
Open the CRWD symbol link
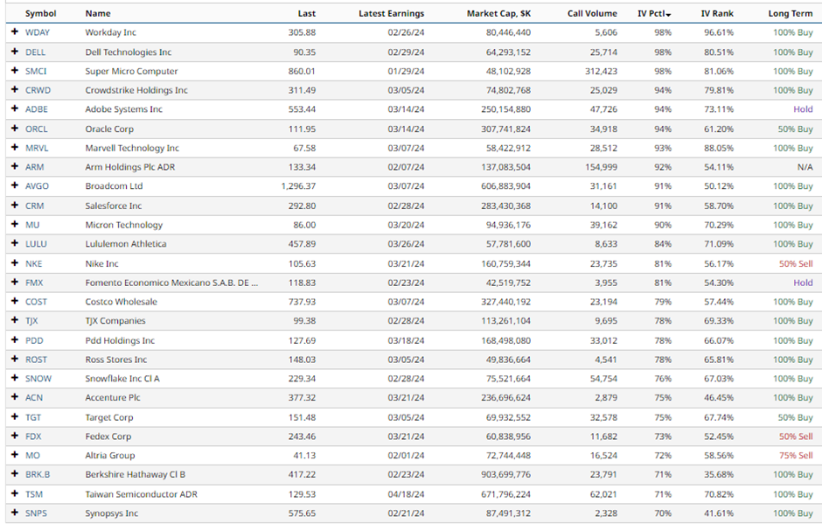coord(38,90)
